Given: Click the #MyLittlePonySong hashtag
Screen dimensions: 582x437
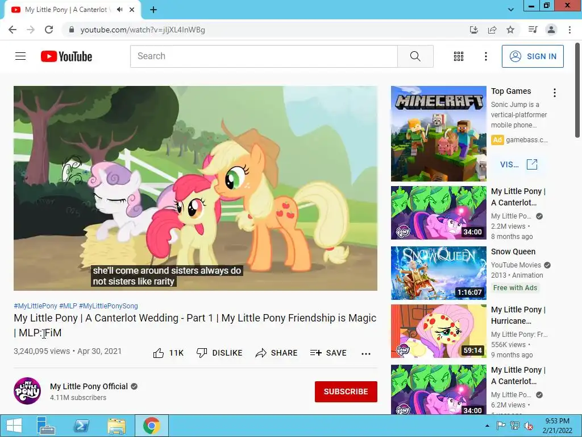Looking at the screenshot, I should tap(109, 306).
